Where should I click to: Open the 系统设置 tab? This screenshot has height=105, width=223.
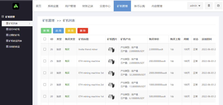[x=53, y=6]
